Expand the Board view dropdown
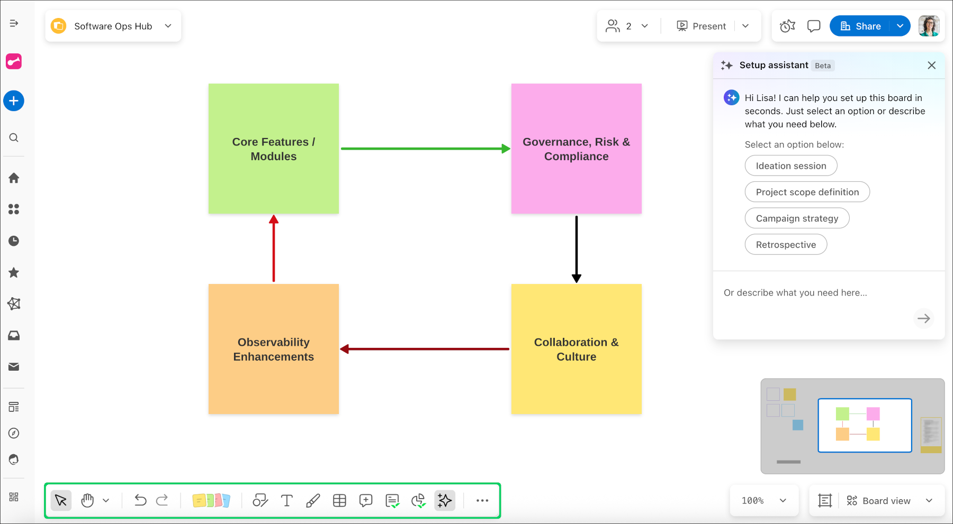 point(929,500)
